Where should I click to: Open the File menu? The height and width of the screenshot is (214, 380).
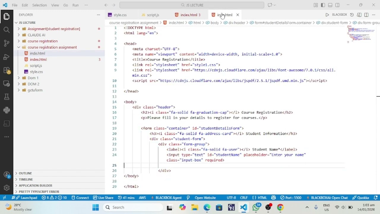point(15,5)
